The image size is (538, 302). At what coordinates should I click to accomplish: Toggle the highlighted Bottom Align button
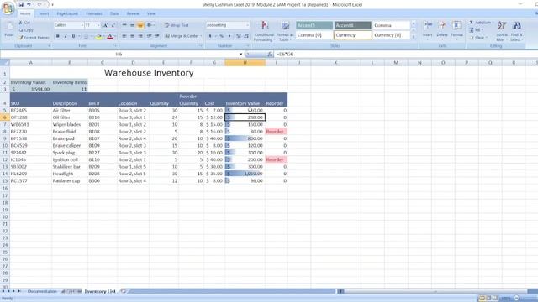pyautogui.click(x=140, y=25)
